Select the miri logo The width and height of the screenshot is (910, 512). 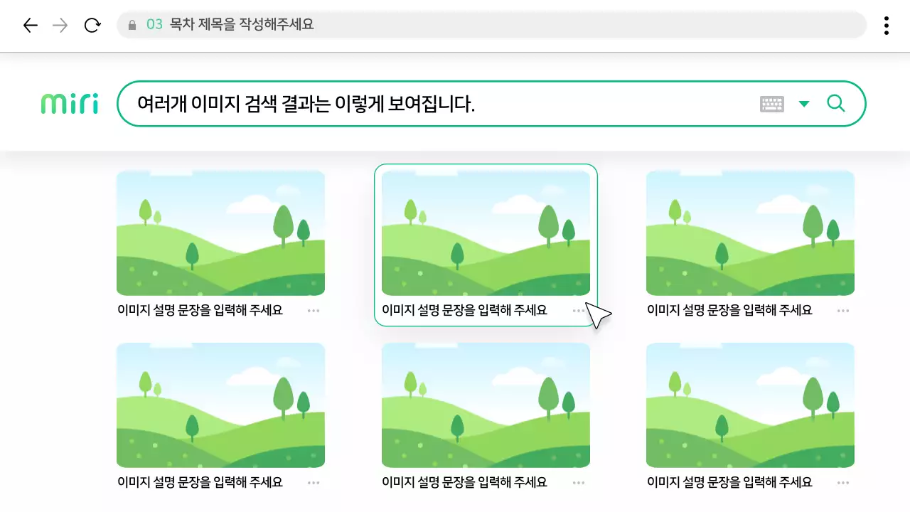point(68,102)
